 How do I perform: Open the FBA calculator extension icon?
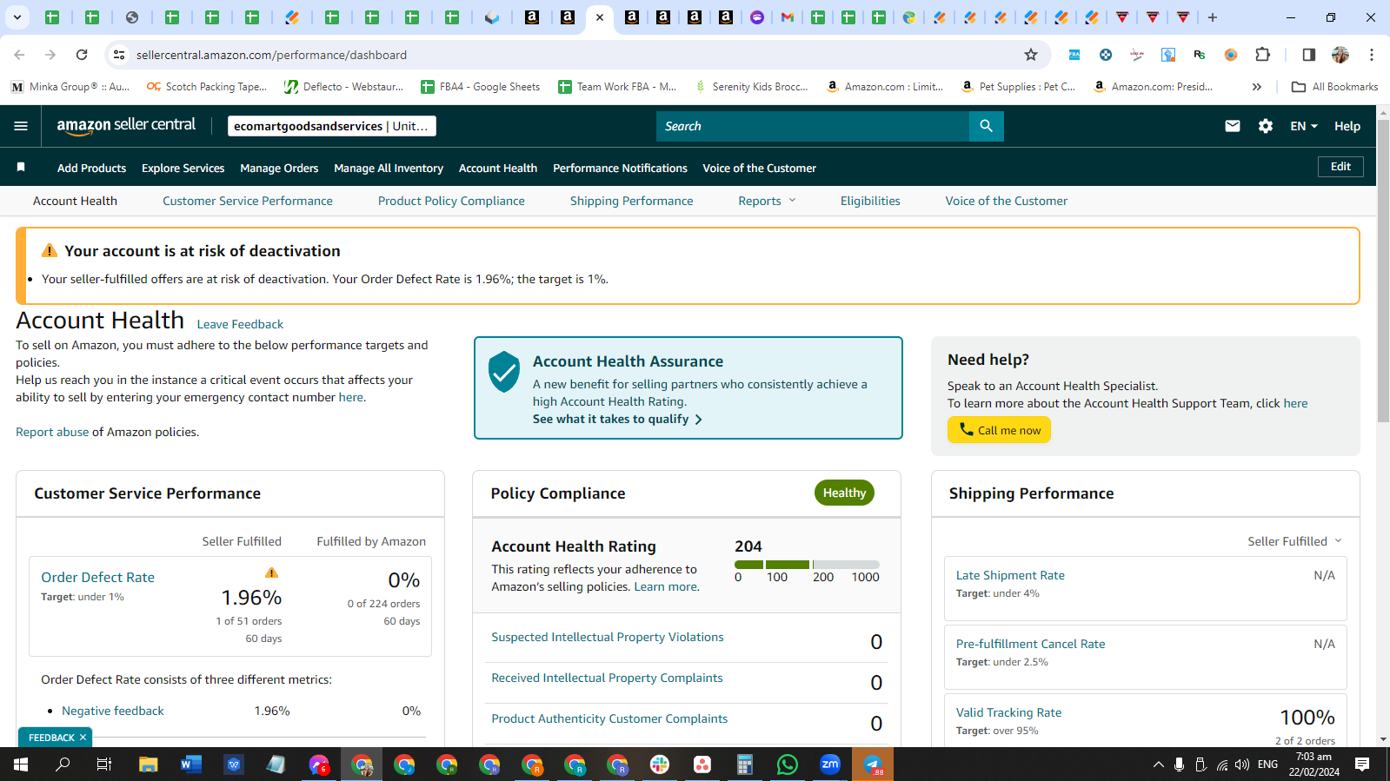1074,55
